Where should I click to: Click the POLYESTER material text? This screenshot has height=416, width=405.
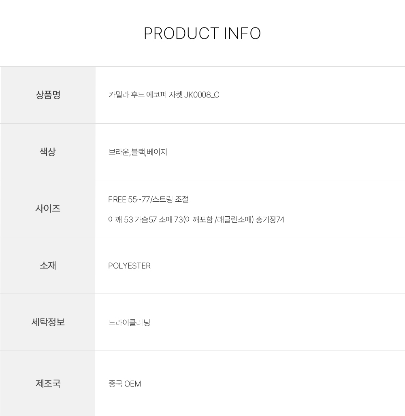coord(129,266)
